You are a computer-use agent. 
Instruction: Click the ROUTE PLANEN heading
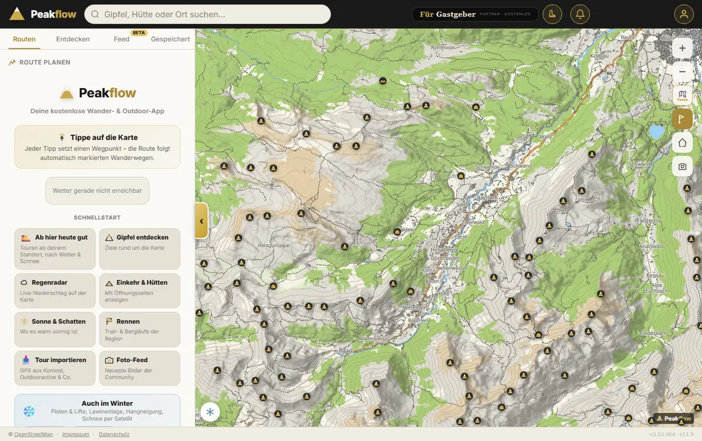[44, 62]
